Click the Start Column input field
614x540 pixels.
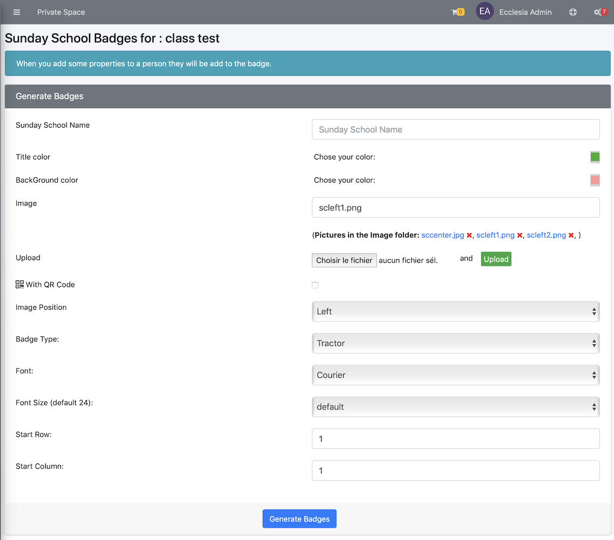click(455, 470)
